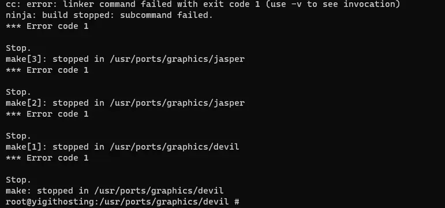Click the /usr/ports/graphics/jasper path in make[3]

(177, 59)
